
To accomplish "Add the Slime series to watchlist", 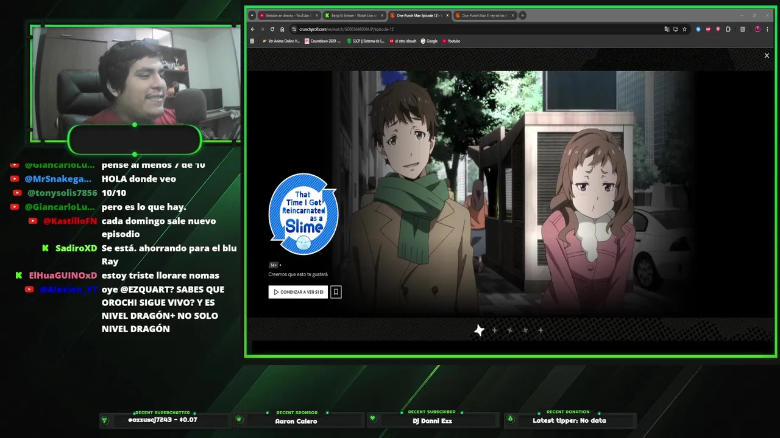I will click(x=336, y=292).
